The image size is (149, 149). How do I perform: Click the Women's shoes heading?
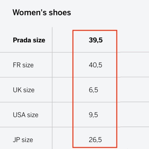coord(42,12)
